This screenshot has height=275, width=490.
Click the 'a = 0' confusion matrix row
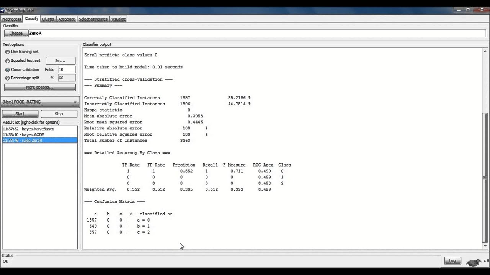(118, 220)
